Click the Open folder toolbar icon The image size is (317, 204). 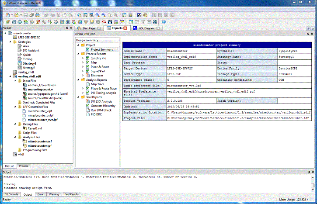(17, 15)
